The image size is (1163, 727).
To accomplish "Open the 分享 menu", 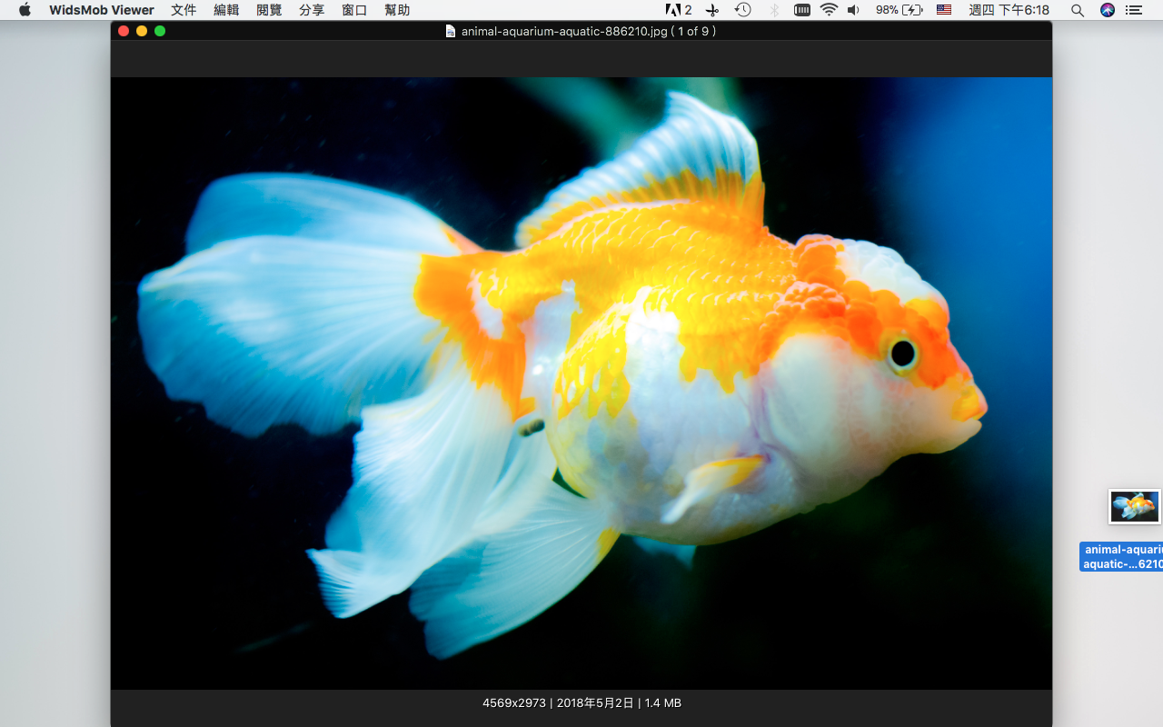I will pyautogui.click(x=312, y=10).
